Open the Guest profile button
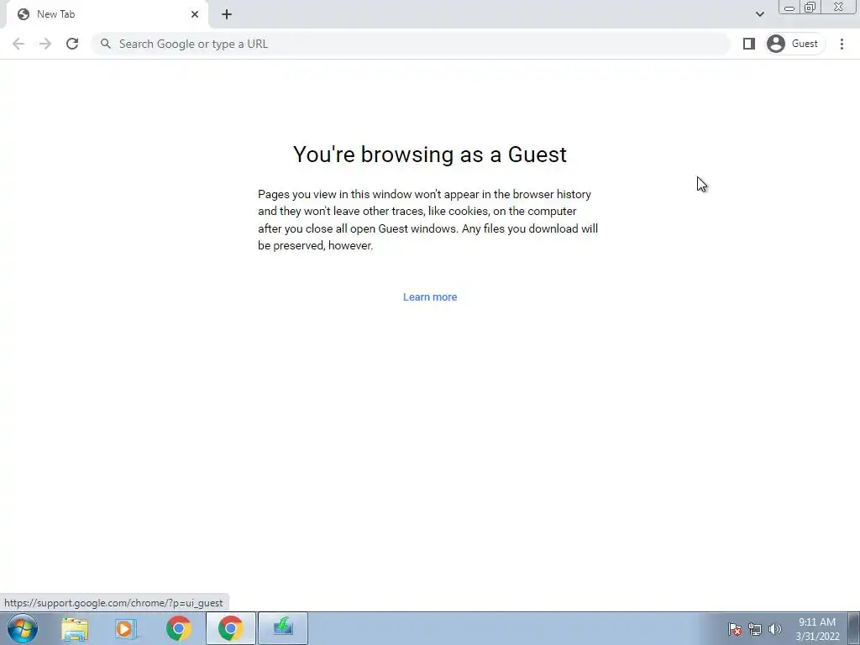This screenshot has width=860, height=645. [x=794, y=44]
